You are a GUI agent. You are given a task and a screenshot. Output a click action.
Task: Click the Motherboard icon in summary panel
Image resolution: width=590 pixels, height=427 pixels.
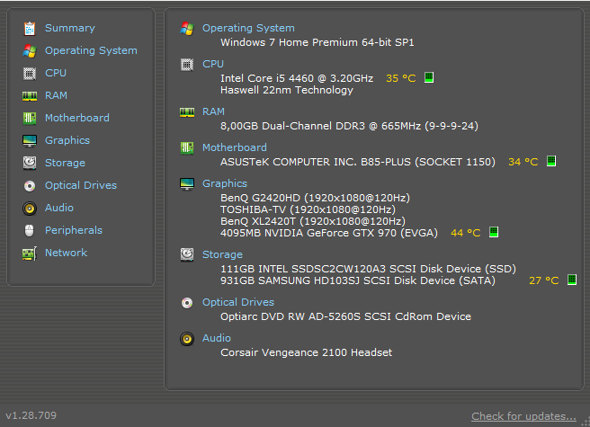(187, 147)
